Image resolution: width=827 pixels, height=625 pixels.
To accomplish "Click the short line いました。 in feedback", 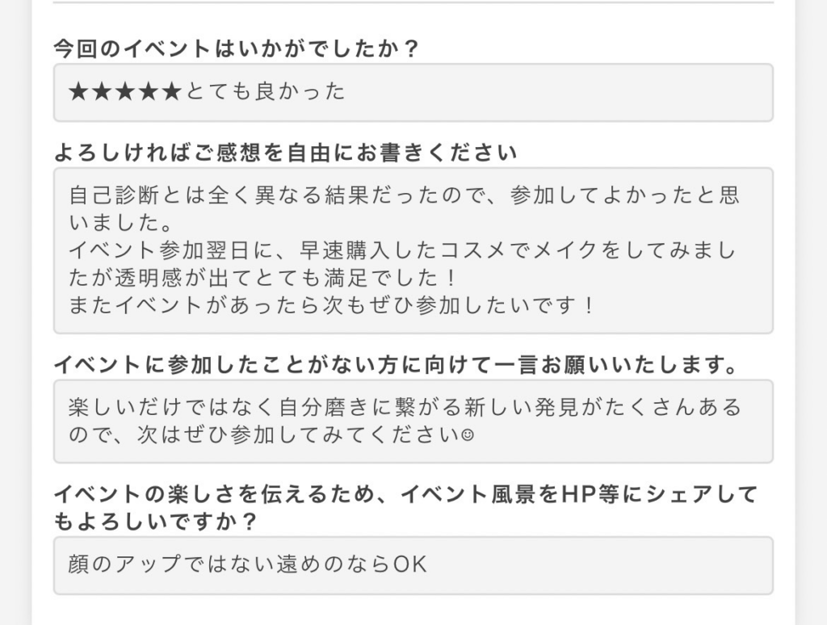I will (x=121, y=223).
